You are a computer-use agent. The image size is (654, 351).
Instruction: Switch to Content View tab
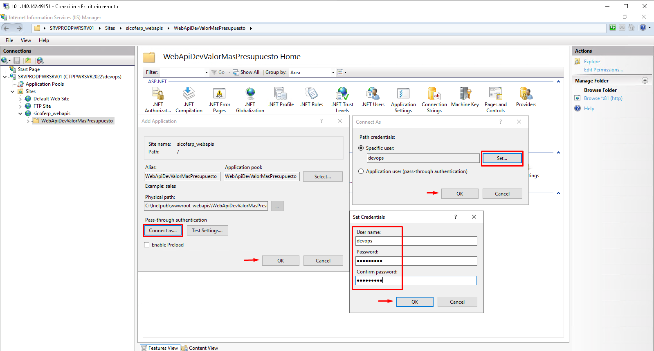tap(200, 348)
